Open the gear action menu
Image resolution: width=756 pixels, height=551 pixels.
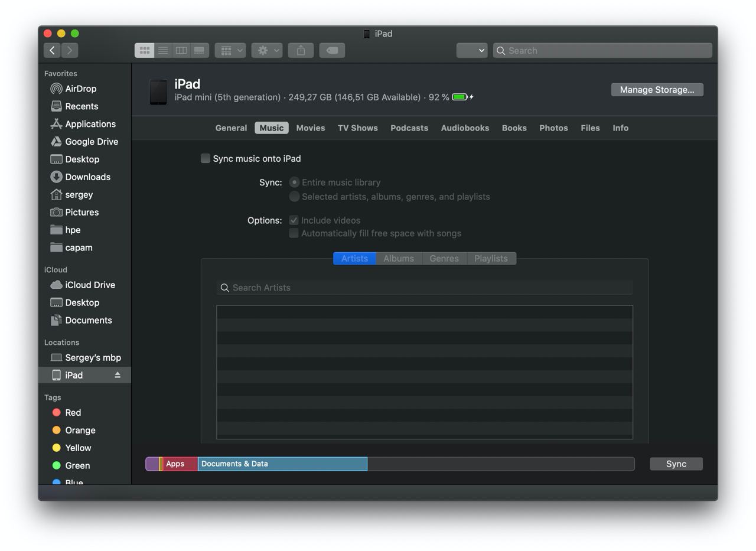(x=267, y=50)
